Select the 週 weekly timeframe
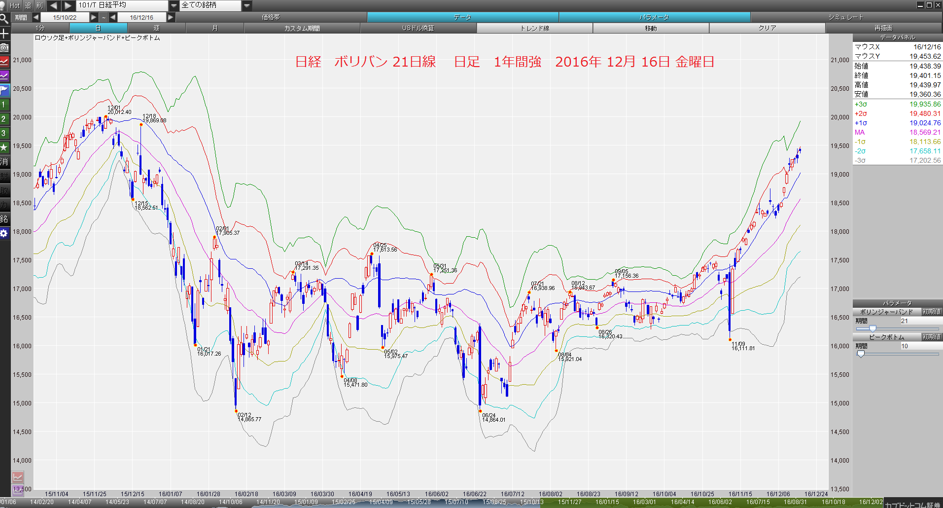Image resolution: width=943 pixels, height=508 pixels. 156,28
